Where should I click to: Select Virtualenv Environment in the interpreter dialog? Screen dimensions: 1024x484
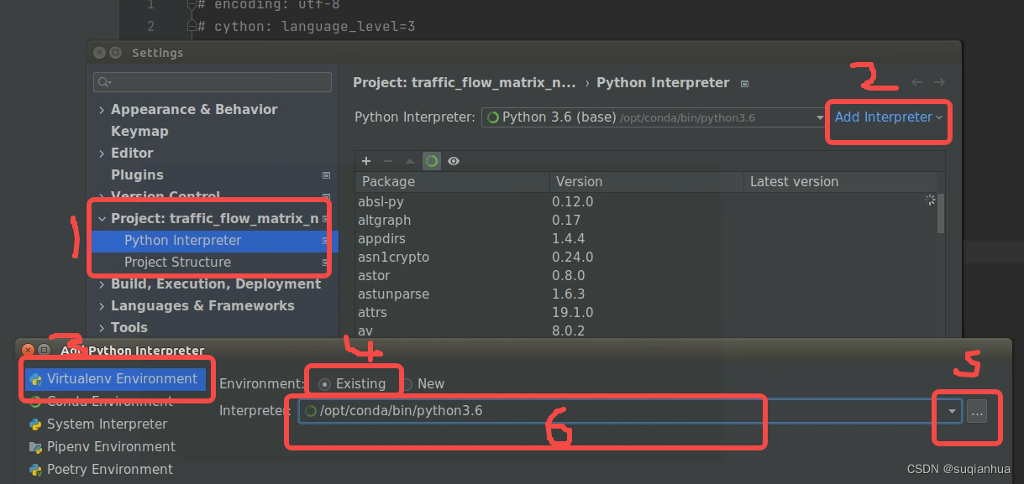point(116,378)
